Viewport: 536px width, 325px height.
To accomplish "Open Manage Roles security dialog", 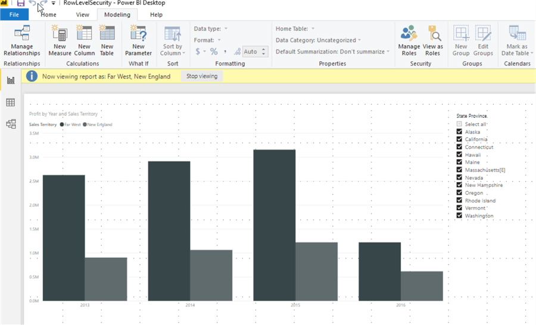I will click(409, 40).
